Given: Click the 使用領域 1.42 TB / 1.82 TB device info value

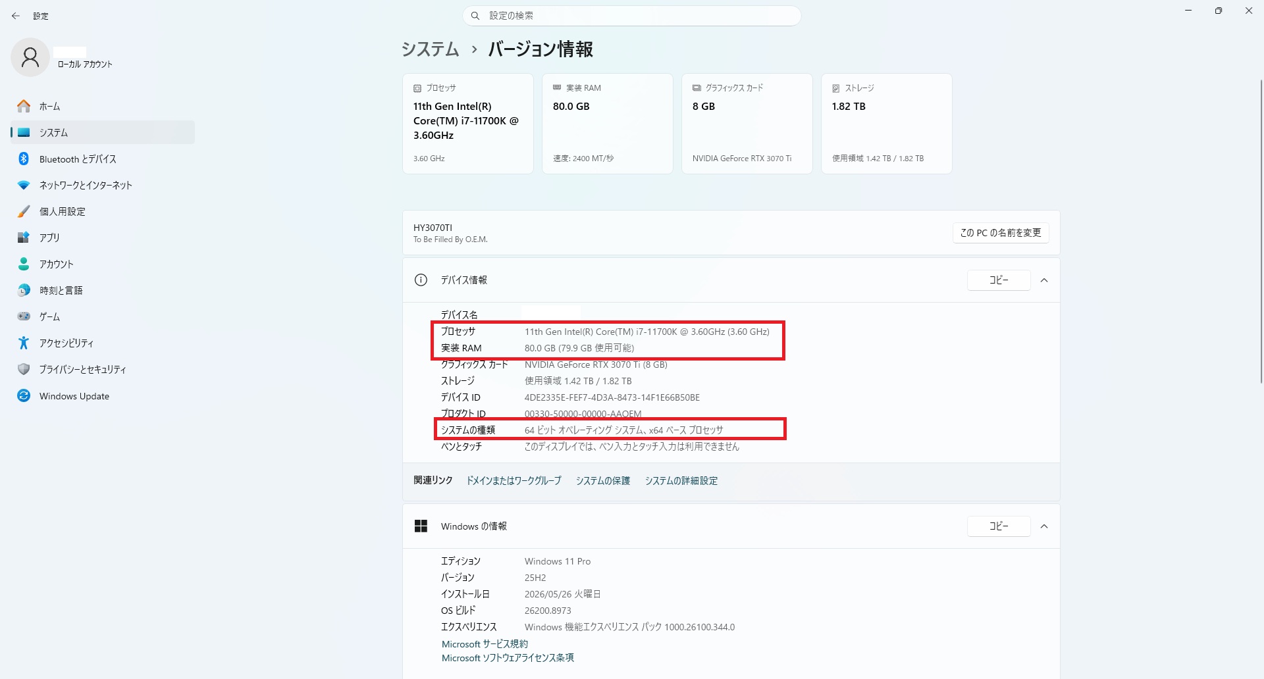Looking at the screenshot, I should click(578, 381).
